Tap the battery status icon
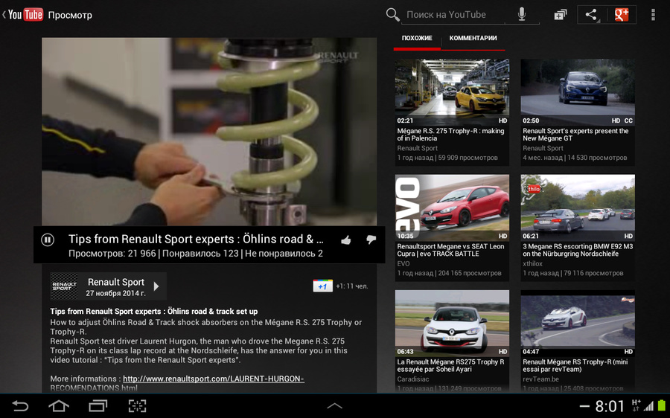 pyautogui.click(x=662, y=405)
